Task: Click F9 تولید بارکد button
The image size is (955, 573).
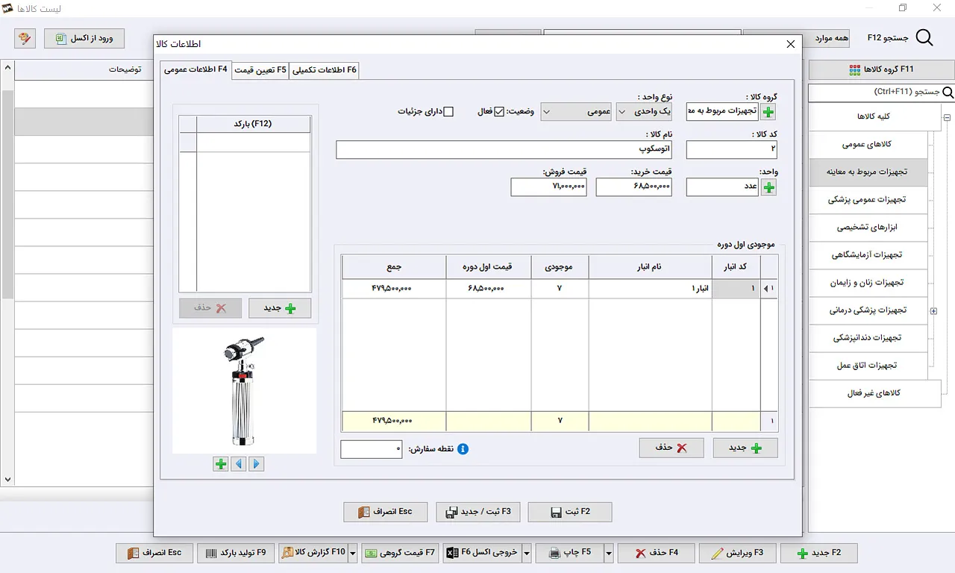Action: [236, 553]
